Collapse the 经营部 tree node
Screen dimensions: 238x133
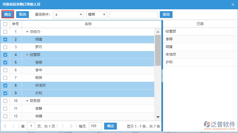point(27,55)
